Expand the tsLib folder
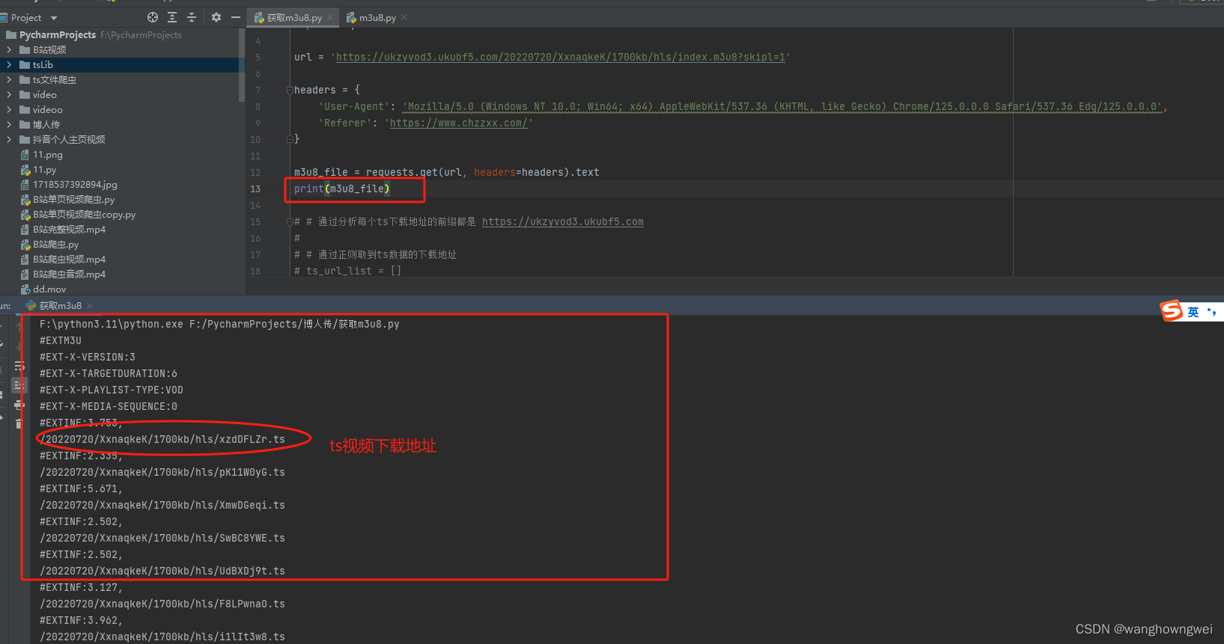The height and width of the screenshot is (644, 1224). pyautogui.click(x=9, y=65)
